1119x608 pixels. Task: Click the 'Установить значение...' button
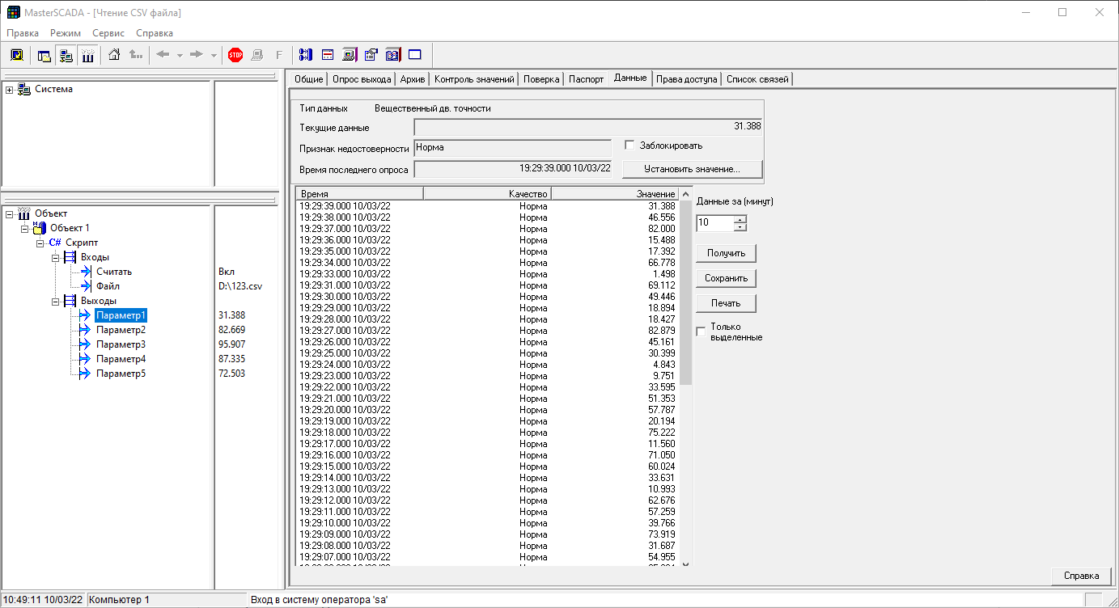click(692, 169)
